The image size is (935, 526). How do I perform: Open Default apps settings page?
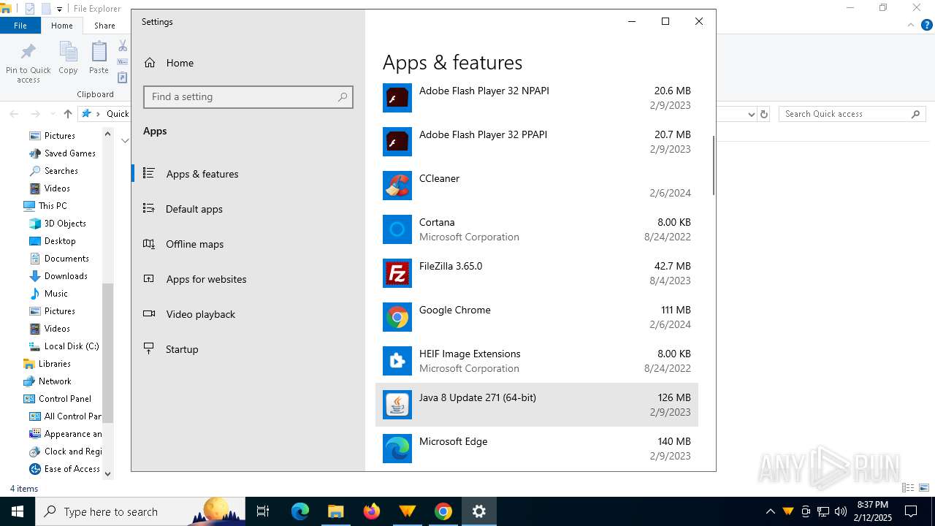tap(248, 209)
